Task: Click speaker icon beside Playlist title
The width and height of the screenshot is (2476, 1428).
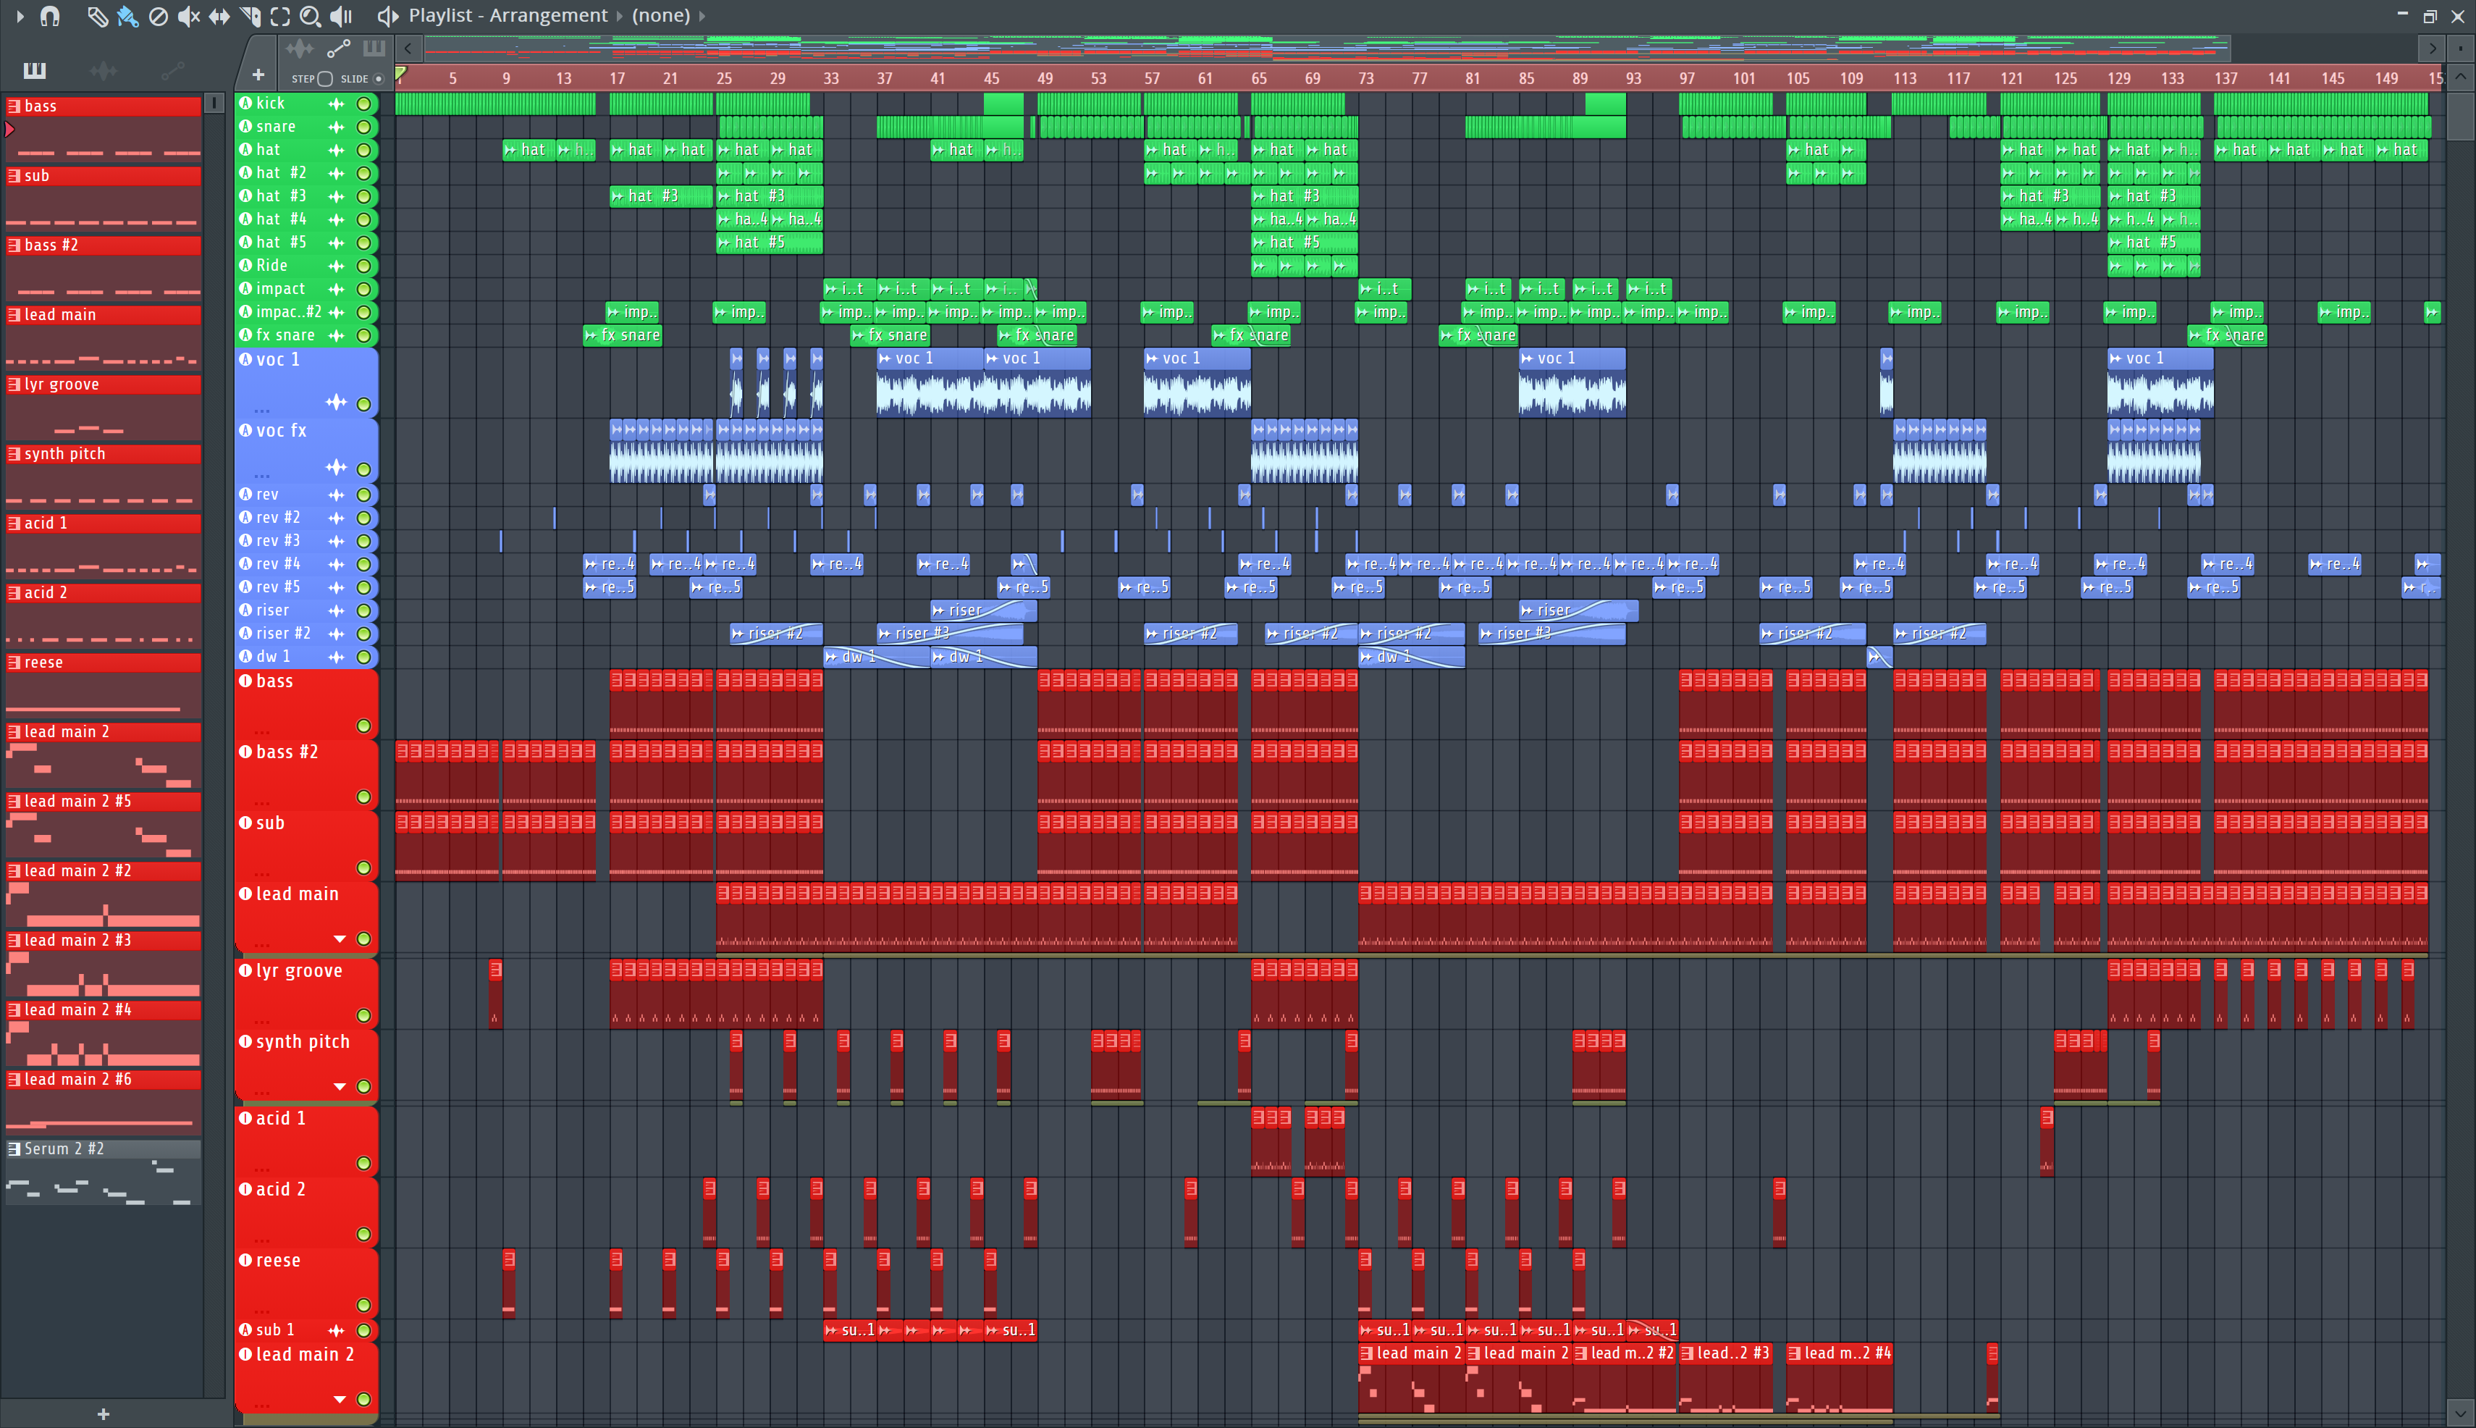Action: click(x=387, y=16)
